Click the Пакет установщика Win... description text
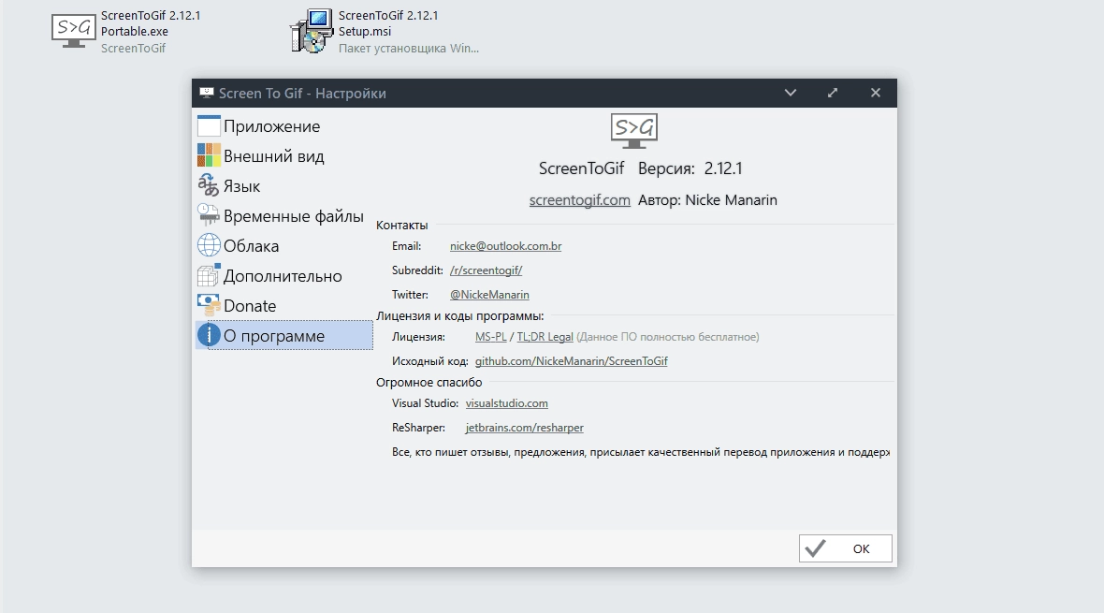Viewport: 1104px width, 613px height. 408,49
